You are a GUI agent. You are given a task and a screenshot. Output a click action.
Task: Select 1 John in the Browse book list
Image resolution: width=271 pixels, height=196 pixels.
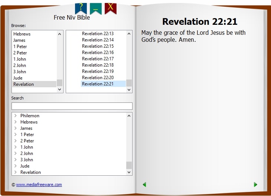(35, 59)
